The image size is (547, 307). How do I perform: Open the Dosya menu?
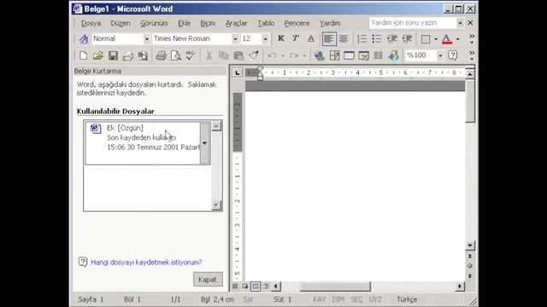[91, 23]
